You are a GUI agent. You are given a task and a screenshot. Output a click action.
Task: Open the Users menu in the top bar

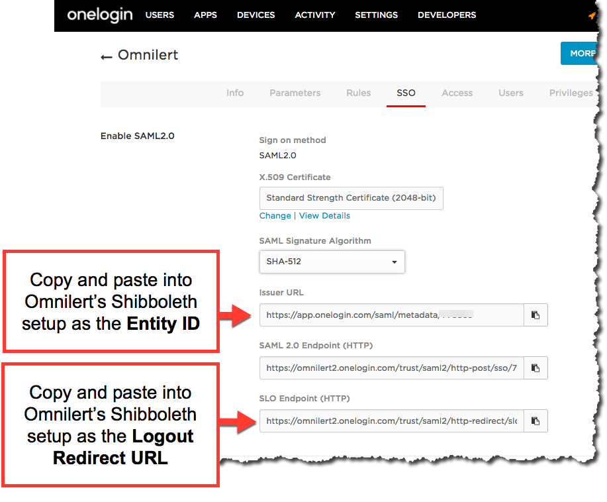pos(160,15)
